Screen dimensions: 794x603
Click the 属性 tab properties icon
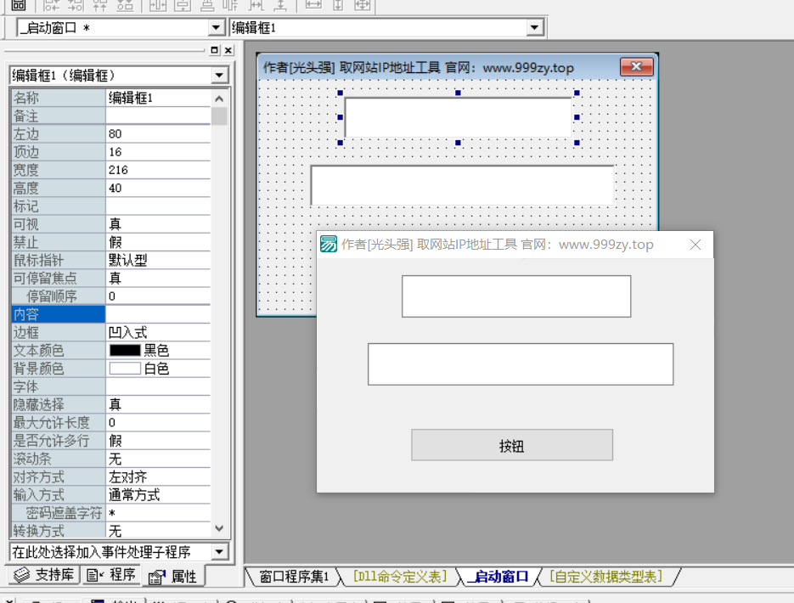[157, 576]
